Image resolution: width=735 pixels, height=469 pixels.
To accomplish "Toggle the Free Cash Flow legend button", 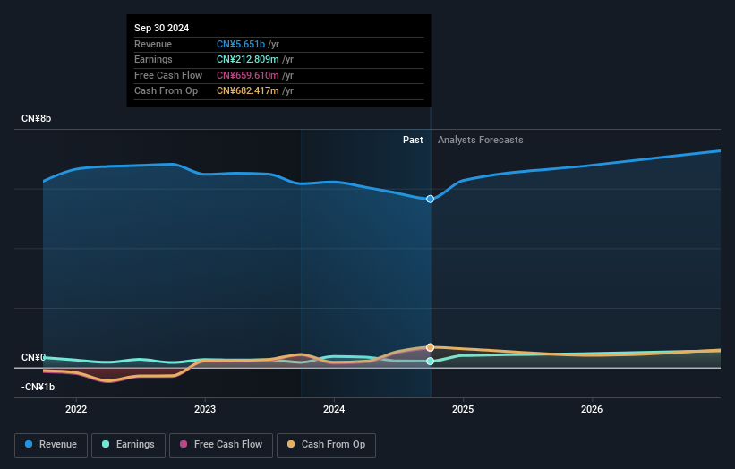I will [x=221, y=445].
